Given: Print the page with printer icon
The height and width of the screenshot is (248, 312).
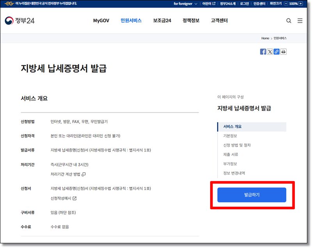Looking at the screenshot, I should pyautogui.click(x=284, y=52).
